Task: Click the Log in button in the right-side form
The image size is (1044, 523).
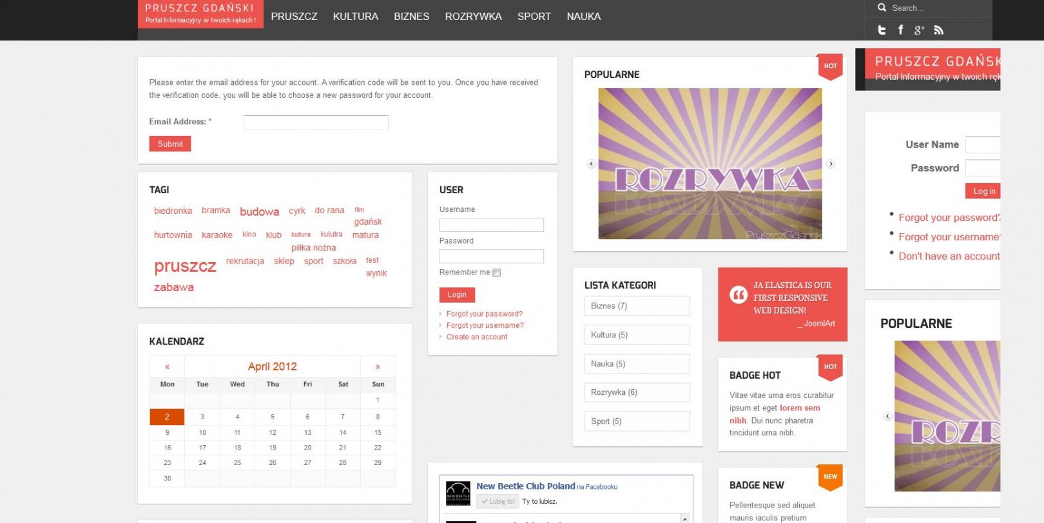Action: (x=984, y=191)
